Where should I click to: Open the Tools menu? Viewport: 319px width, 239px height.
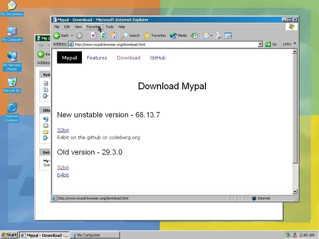109,27
